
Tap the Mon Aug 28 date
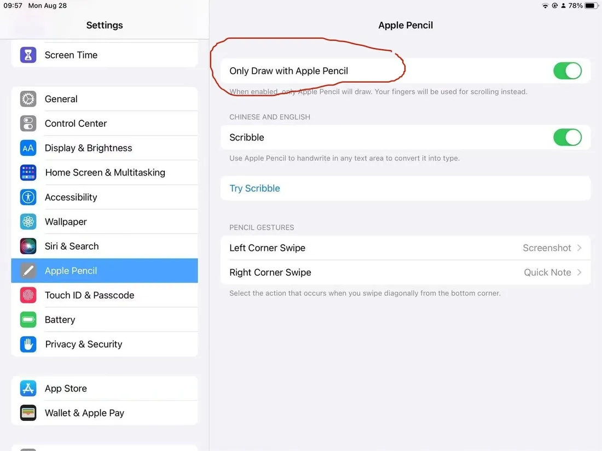coord(47,6)
